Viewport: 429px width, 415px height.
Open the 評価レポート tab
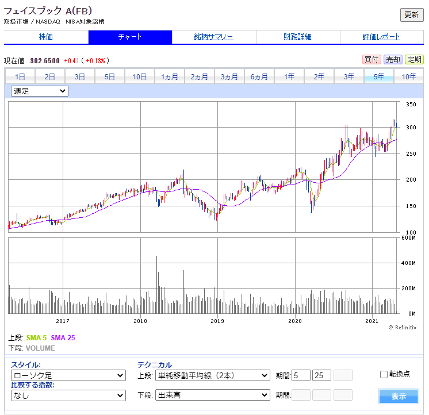click(381, 37)
